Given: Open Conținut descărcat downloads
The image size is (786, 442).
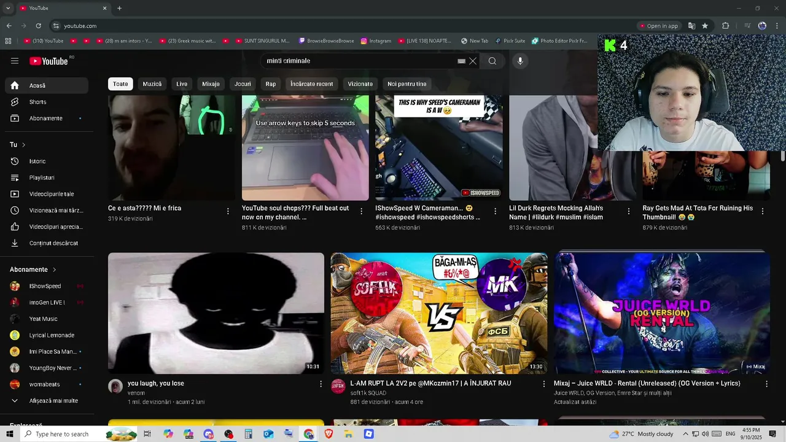Looking at the screenshot, I should (x=46, y=243).
